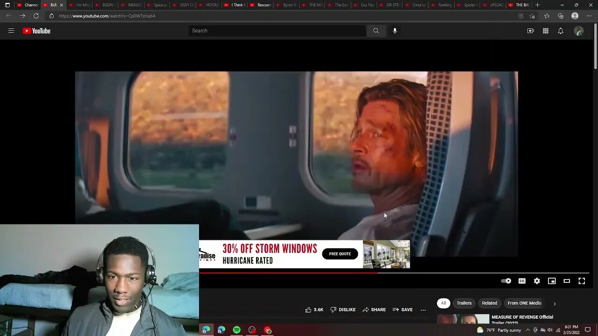Open the account avatar menu
This screenshot has height=336, width=598.
579,31
